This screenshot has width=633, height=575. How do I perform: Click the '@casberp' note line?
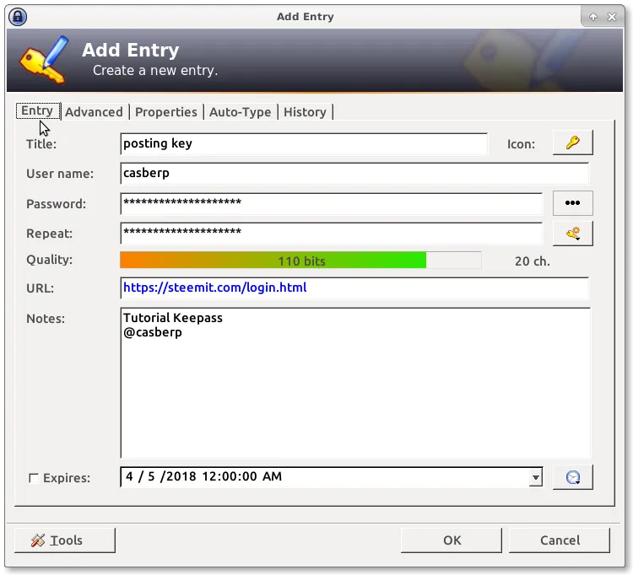153,333
